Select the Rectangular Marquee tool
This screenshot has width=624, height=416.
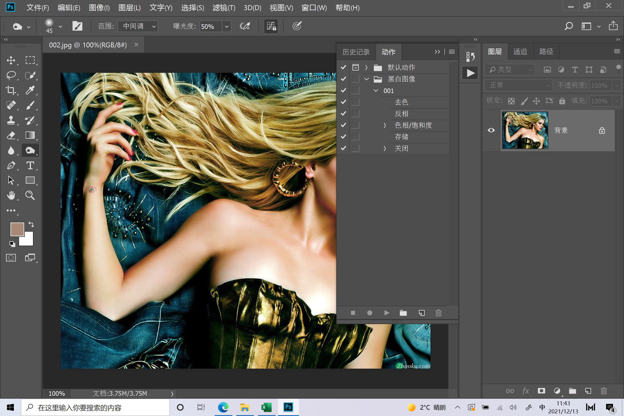pyautogui.click(x=30, y=60)
